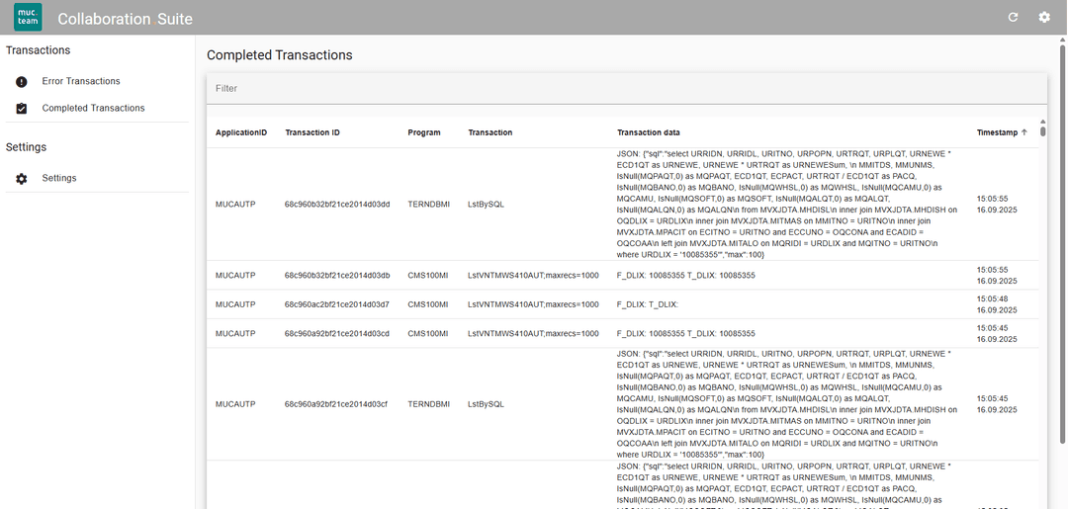Viewport: 1068px width, 509px height.
Task: Click the Error Transactions exclamation icon
Action: [22, 82]
